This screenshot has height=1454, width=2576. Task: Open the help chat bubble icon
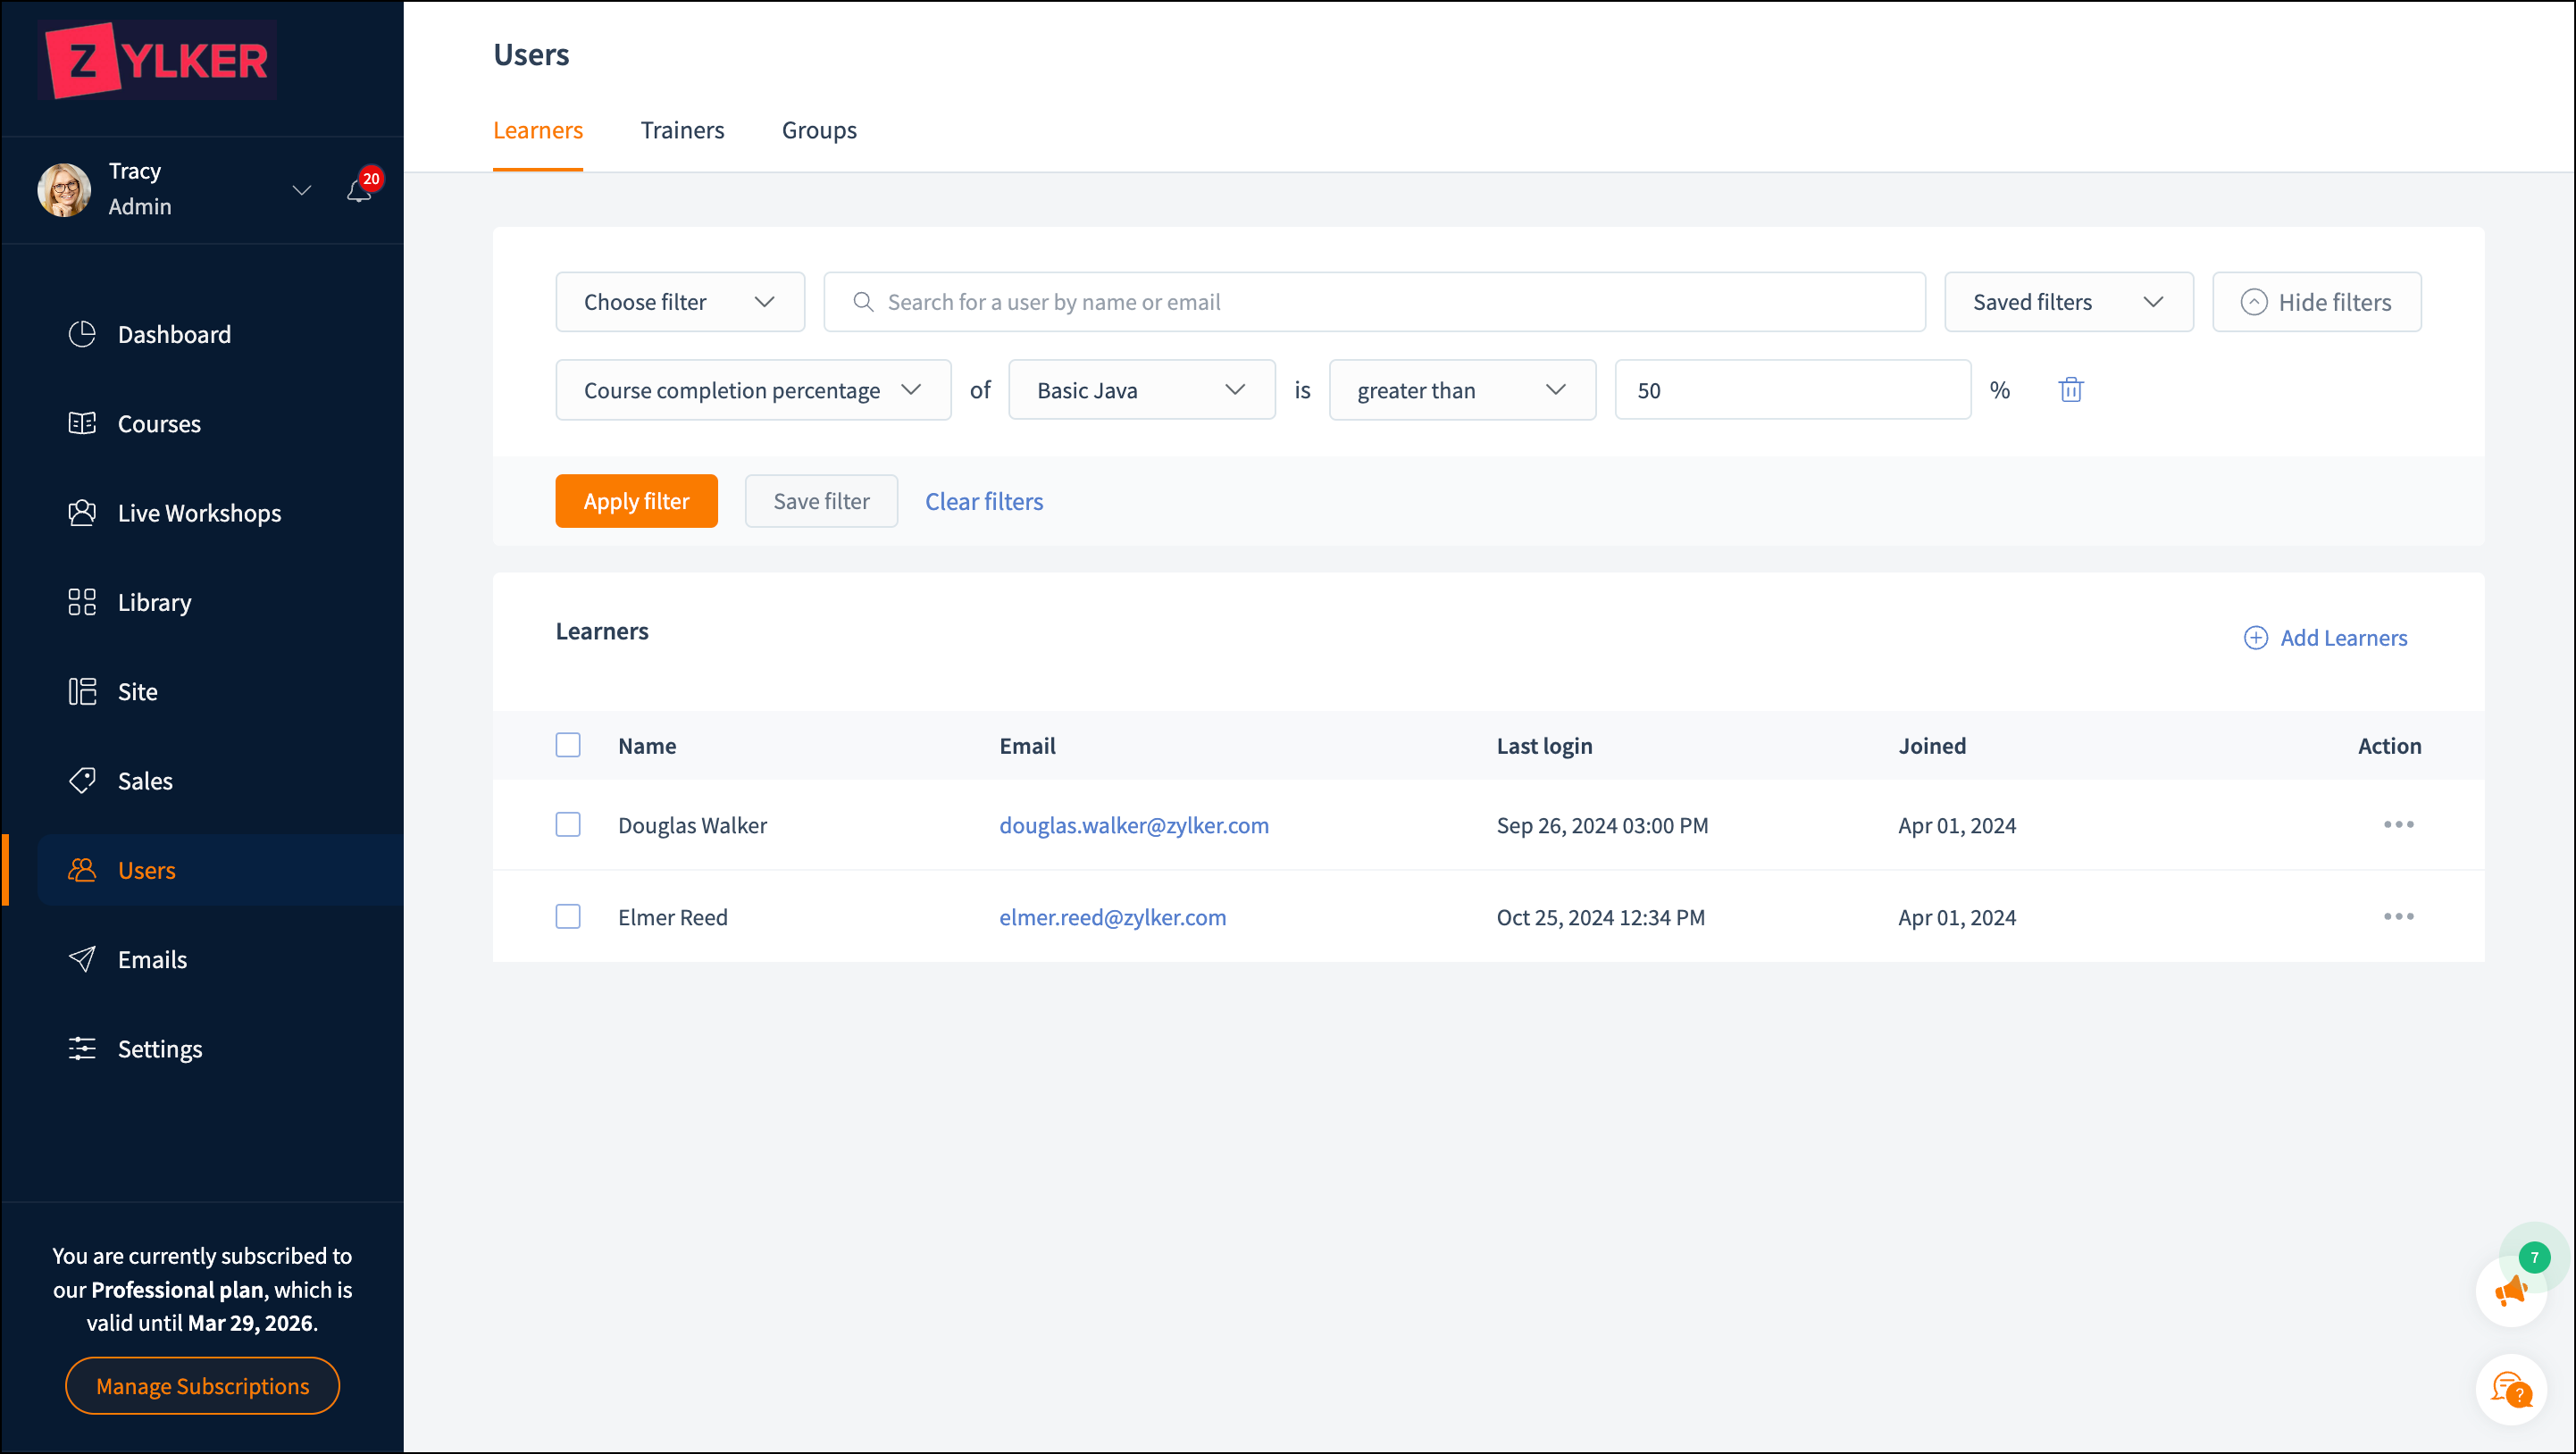point(2510,1389)
